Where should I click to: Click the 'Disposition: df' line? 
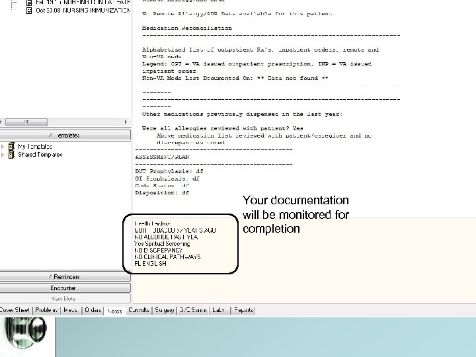162,193
